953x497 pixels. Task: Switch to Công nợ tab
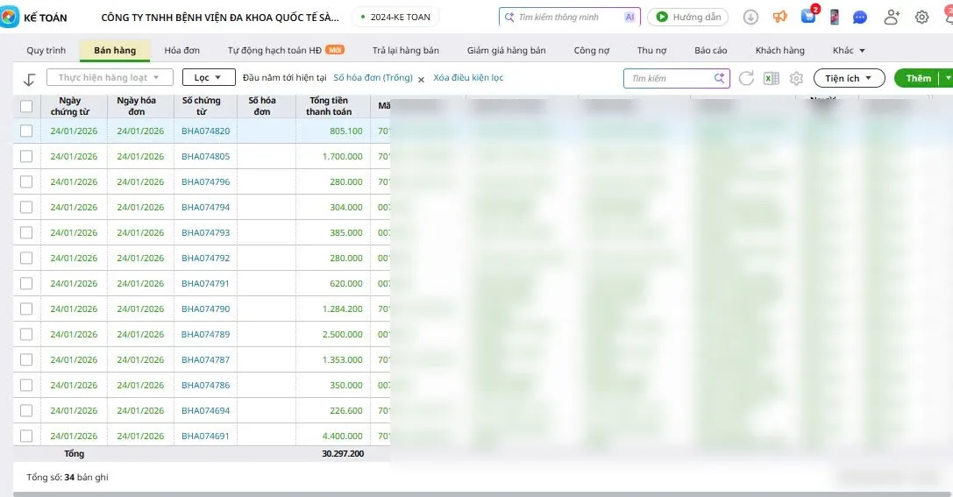[592, 51]
